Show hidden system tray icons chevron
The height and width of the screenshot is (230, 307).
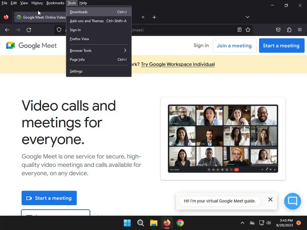[242, 223]
